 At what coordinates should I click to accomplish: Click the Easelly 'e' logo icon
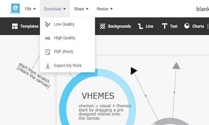coord(15,9)
